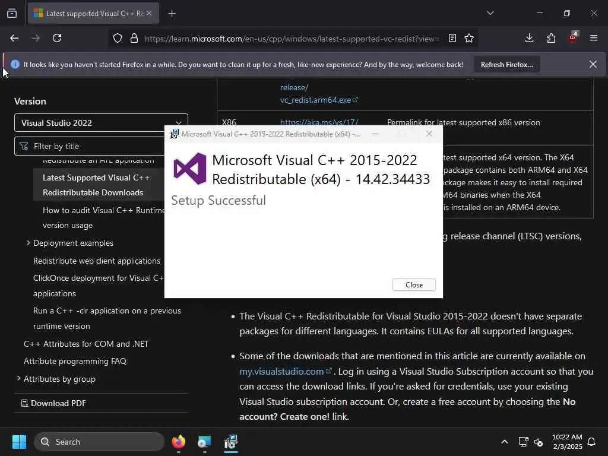The height and width of the screenshot is (456, 608).
Task: Expand the Deployment examples node
Action: [x=28, y=243]
